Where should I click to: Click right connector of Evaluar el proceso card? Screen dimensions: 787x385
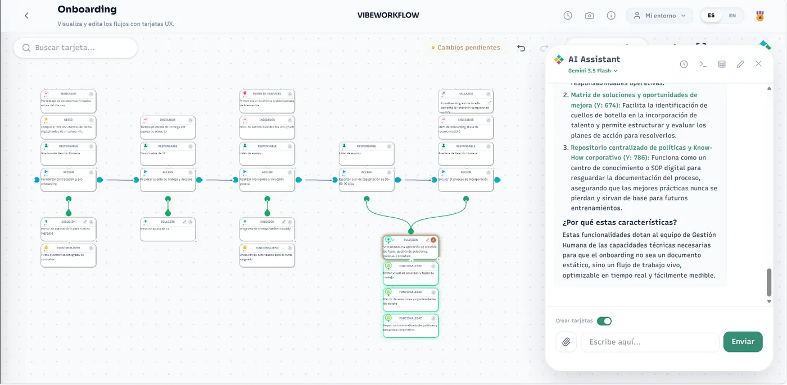497,180
